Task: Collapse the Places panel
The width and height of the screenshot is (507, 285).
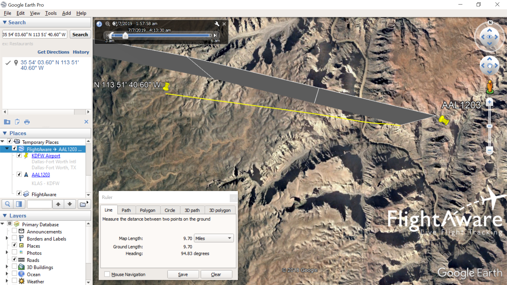Action: pos(5,133)
